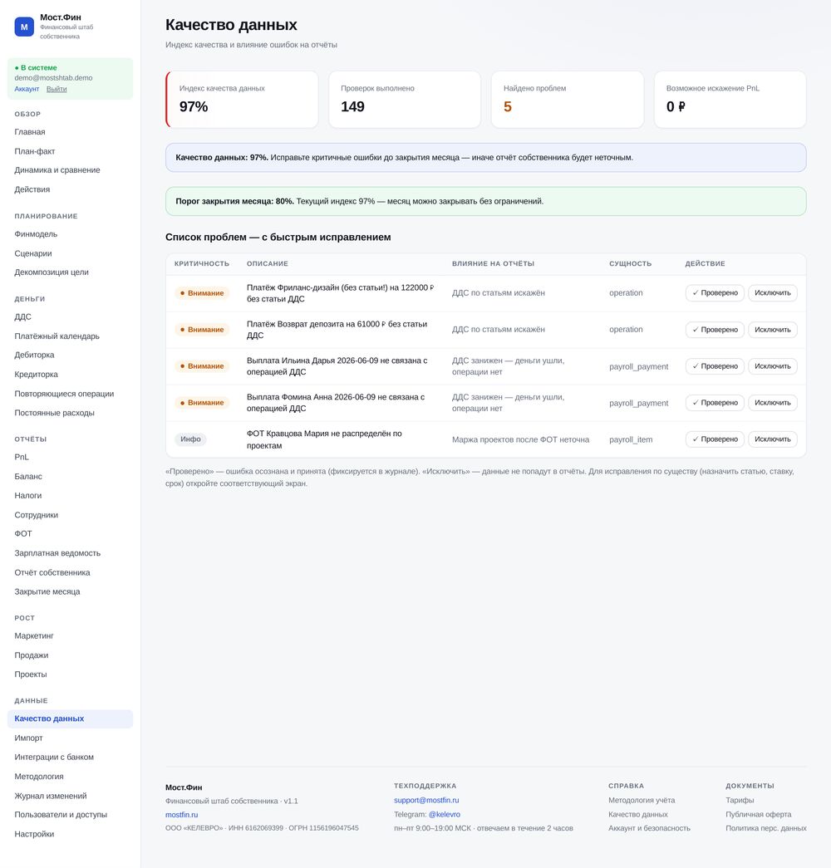Go to the ДДС section
Viewport: 831px width, 868px height.
pyautogui.click(x=22, y=316)
